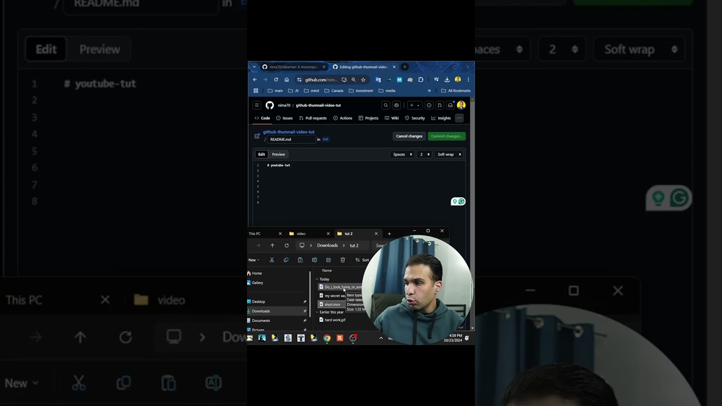Collapse the Earlier this year group
Viewport: 722px width, 406px height.
[317, 312]
